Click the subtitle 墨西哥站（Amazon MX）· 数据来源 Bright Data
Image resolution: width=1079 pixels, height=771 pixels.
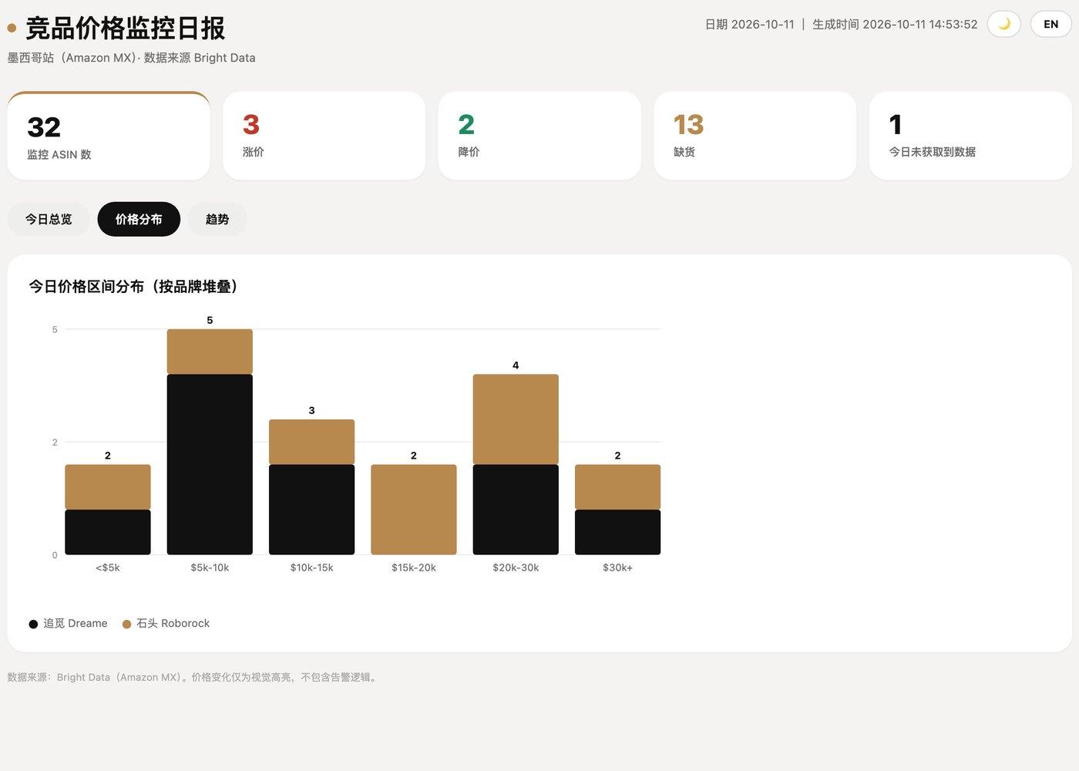(131, 58)
